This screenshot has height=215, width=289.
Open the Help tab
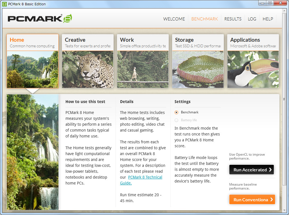tap(268, 19)
